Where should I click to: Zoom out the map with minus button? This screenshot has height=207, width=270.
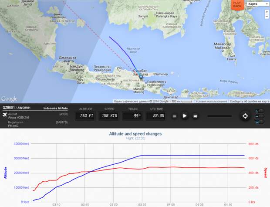point(267,17)
